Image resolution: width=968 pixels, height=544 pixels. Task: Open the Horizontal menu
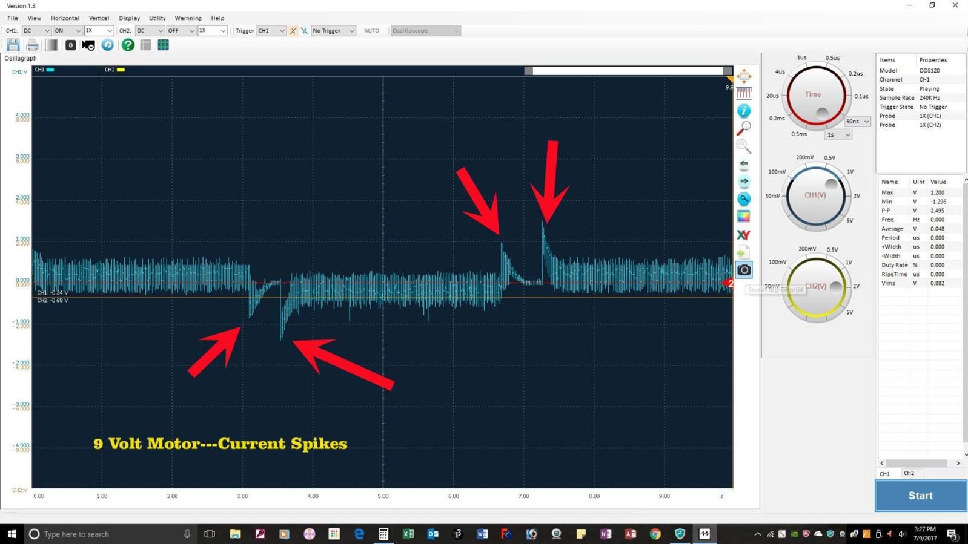[65, 18]
